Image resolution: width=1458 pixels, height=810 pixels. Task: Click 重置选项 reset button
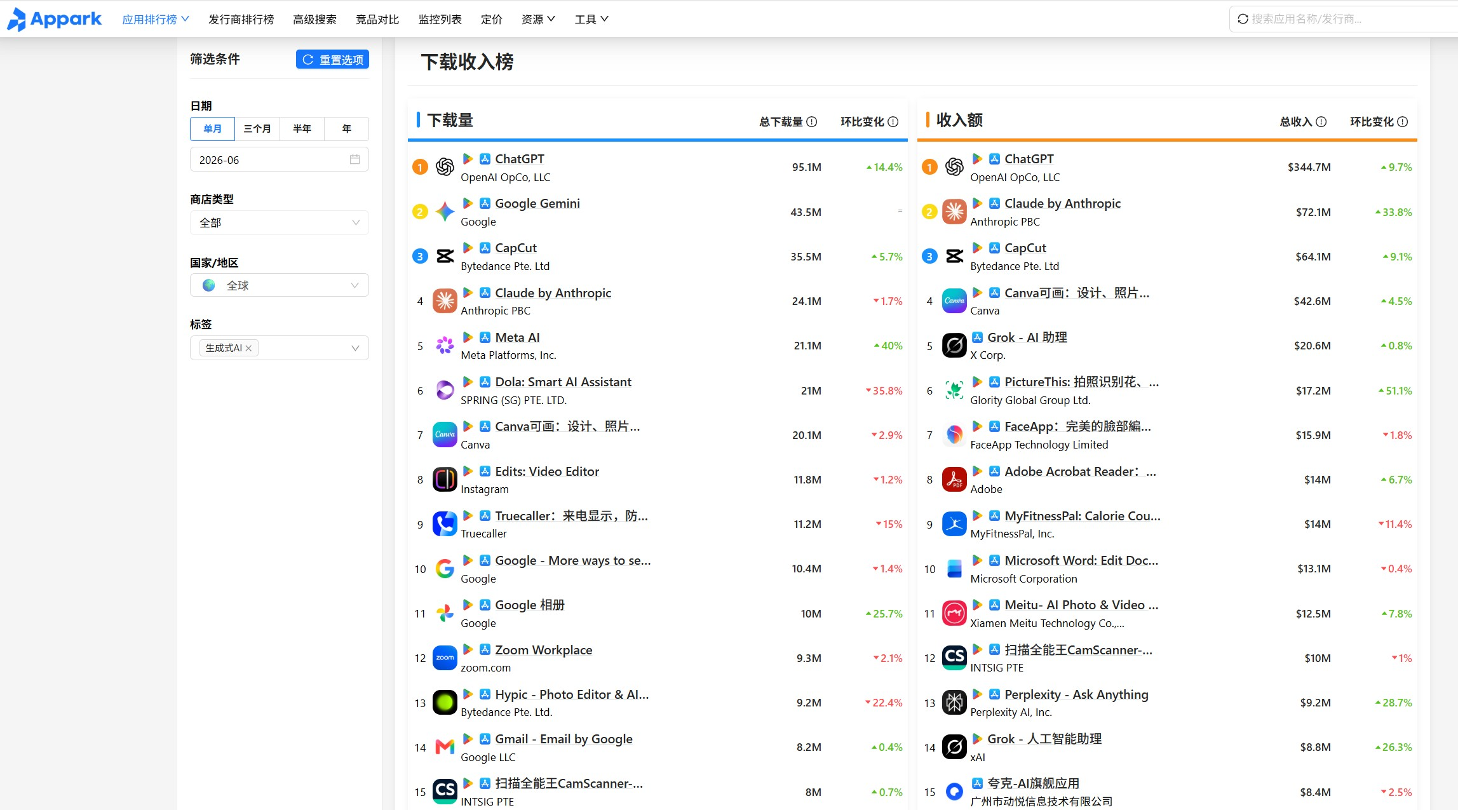click(x=332, y=59)
